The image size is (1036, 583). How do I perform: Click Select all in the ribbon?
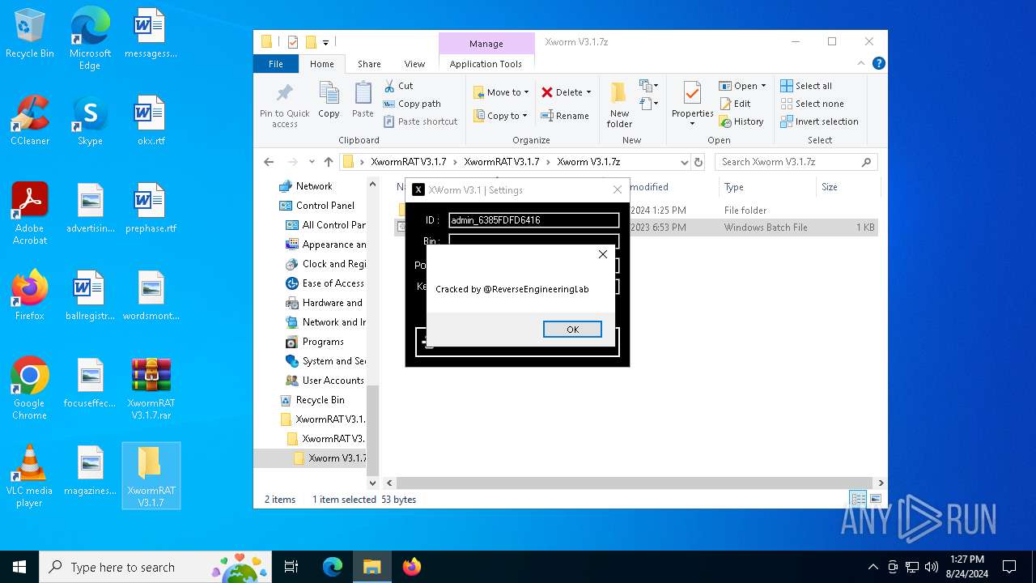pyautogui.click(x=806, y=86)
